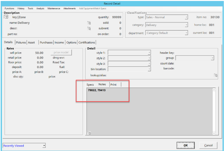
Task: Click the key stepper icon beside Zone
Action: [x=6, y=17]
